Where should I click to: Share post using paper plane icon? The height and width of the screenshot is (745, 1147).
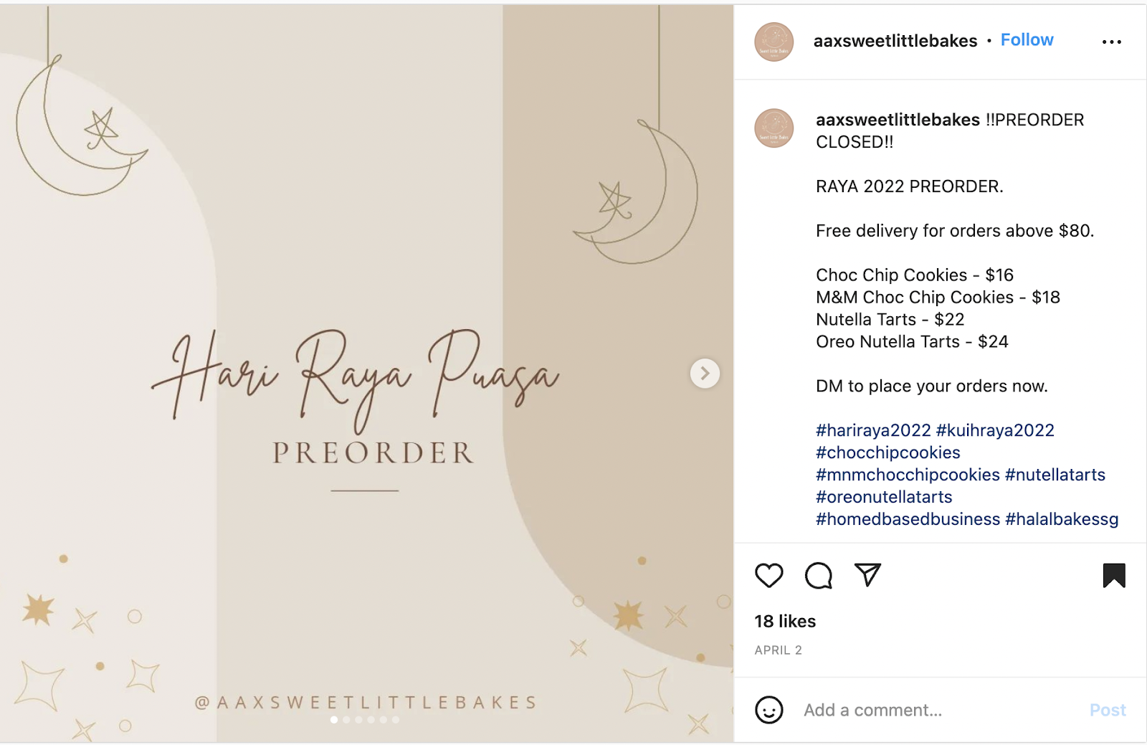(867, 575)
